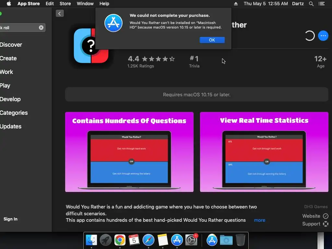Open the App Store menu
332x249 pixels.
[29, 4]
